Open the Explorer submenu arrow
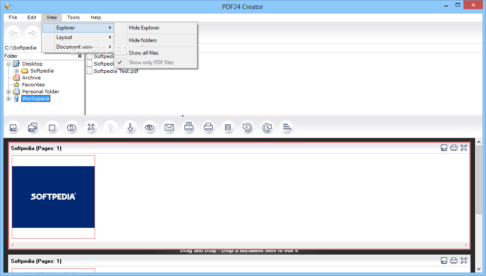 [x=110, y=28]
